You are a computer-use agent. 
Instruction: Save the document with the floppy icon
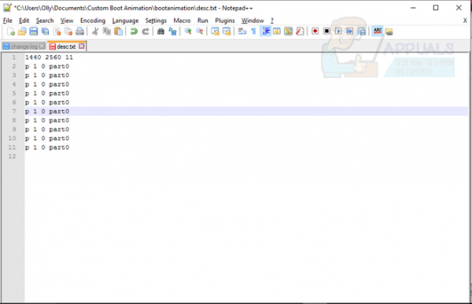click(33, 32)
